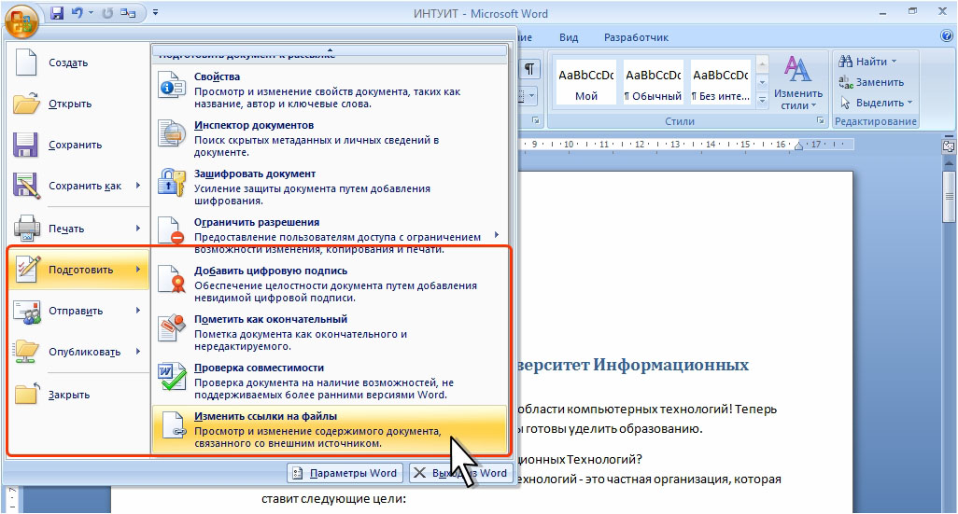Image resolution: width=958 pixels, height=514 pixels.
Task: Expand the Ограничить разрешения submenu arrow
Action: click(497, 234)
